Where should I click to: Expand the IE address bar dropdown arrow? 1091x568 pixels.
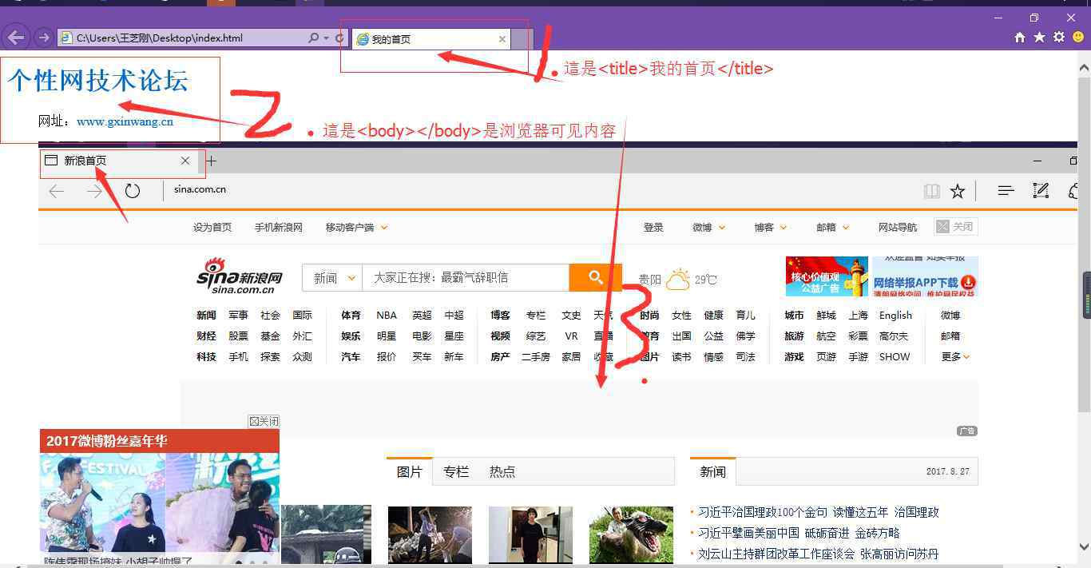pos(326,38)
